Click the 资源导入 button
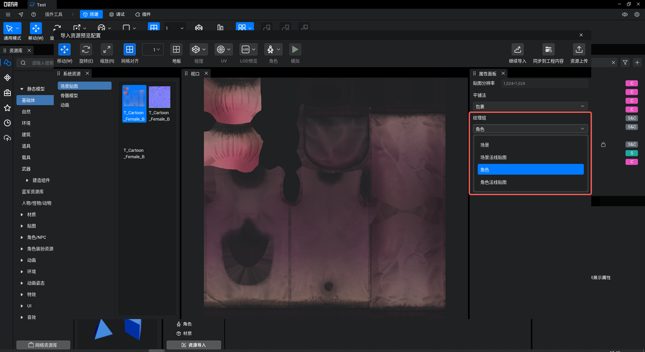Image resolution: width=645 pixels, height=352 pixels. (x=194, y=345)
